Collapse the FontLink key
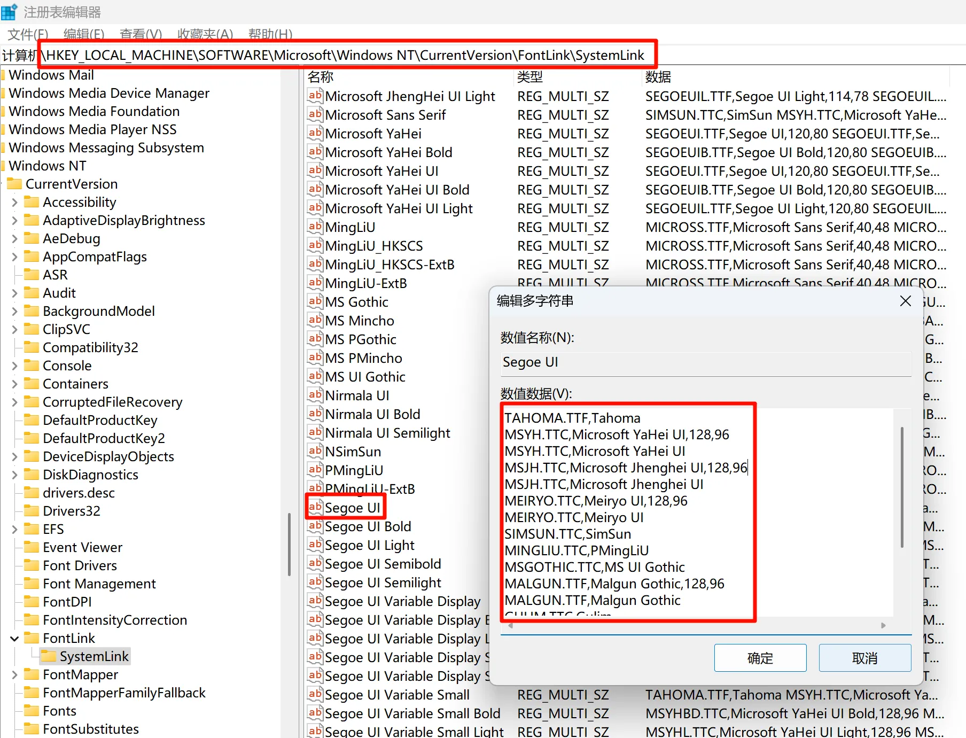 click(x=14, y=639)
